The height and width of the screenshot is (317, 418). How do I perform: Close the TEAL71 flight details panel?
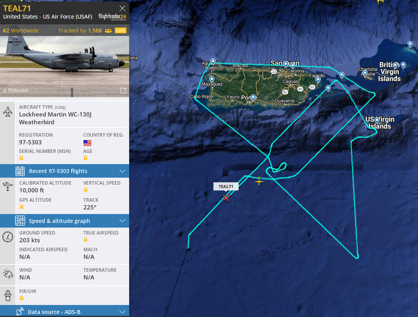click(x=122, y=8)
